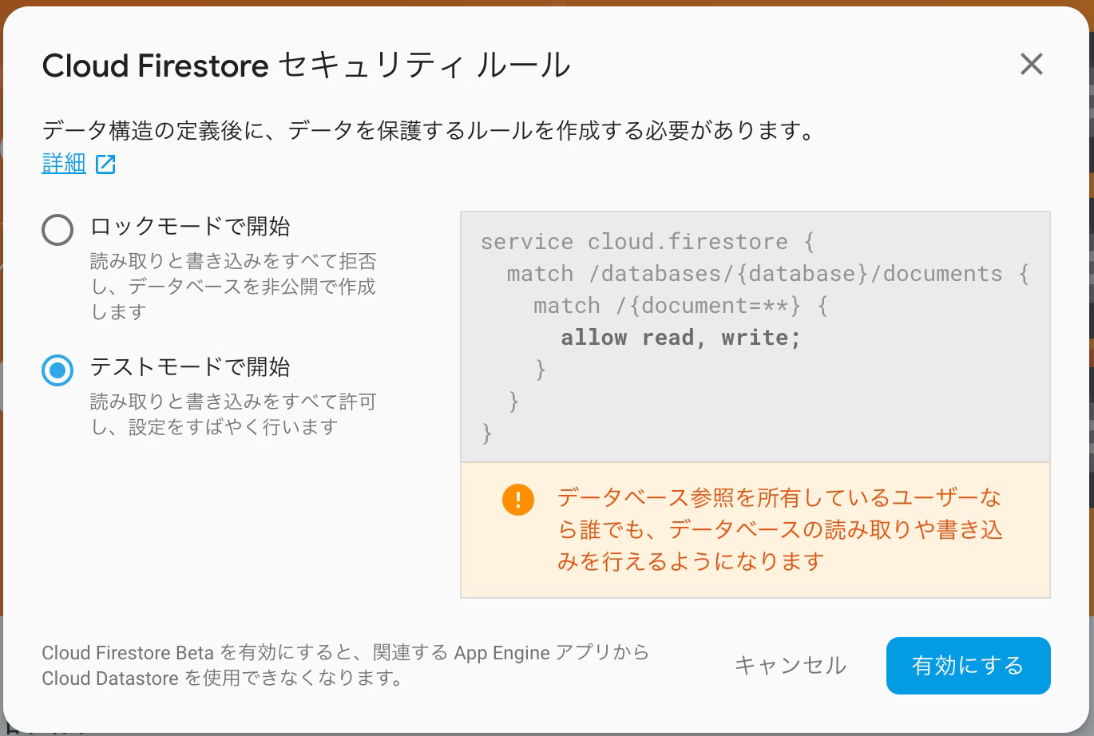Image resolution: width=1094 pixels, height=736 pixels.
Task: Click the テストモード description text
Action: pyautogui.click(x=232, y=414)
